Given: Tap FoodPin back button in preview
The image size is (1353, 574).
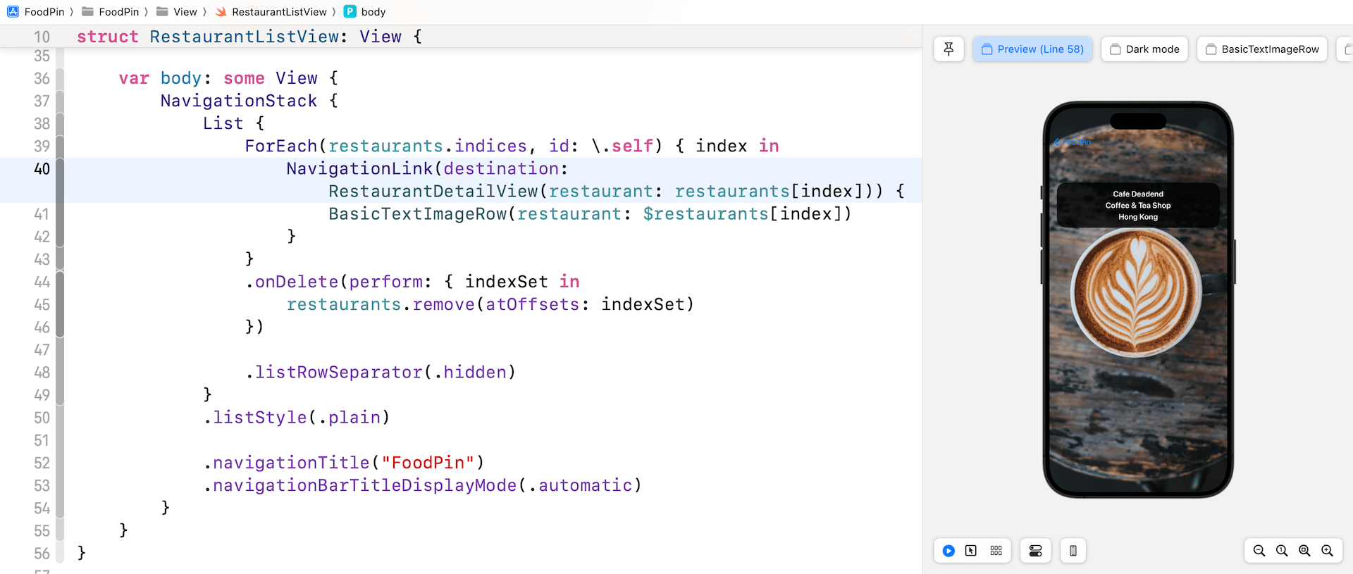Looking at the screenshot, I should click(x=1072, y=142).
